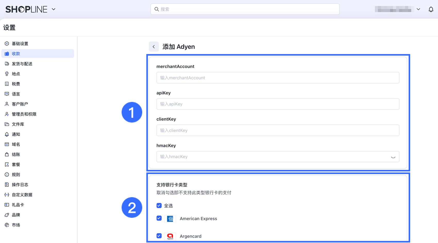
Task: Click the clientKey input field
Action: [x=278, y=130]
